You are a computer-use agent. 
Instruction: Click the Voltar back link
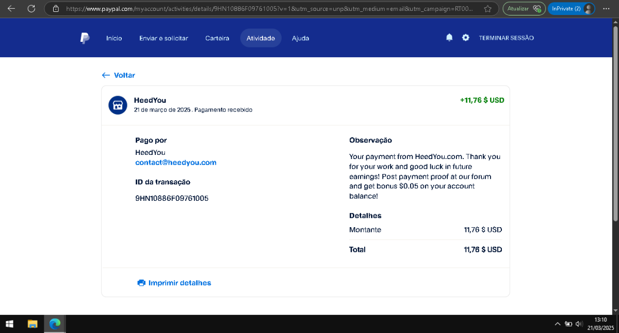tap(119, 75)
